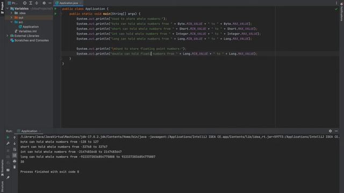This screenshot has height=193, width=344.
Task: Click the 'main' method name in code
Action: pos(106,14)
